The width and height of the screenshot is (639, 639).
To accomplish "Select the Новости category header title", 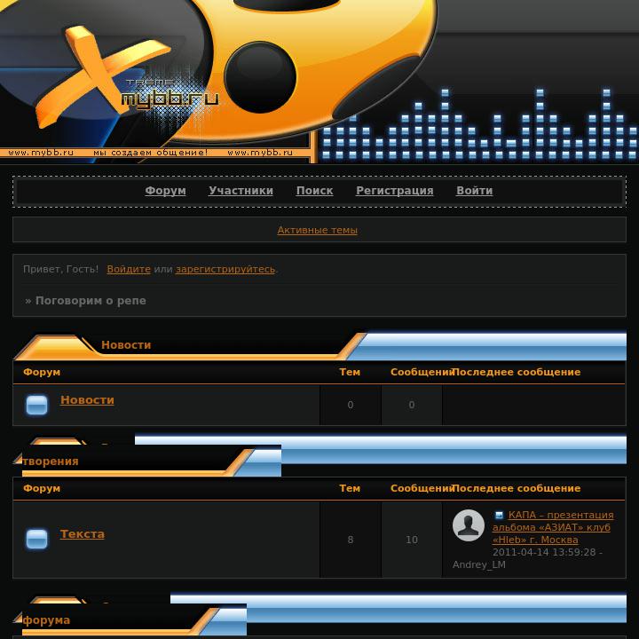I will pos(126,344).
